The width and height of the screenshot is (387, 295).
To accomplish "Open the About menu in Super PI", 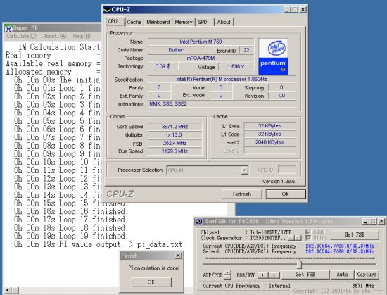I will coord(55,37).
